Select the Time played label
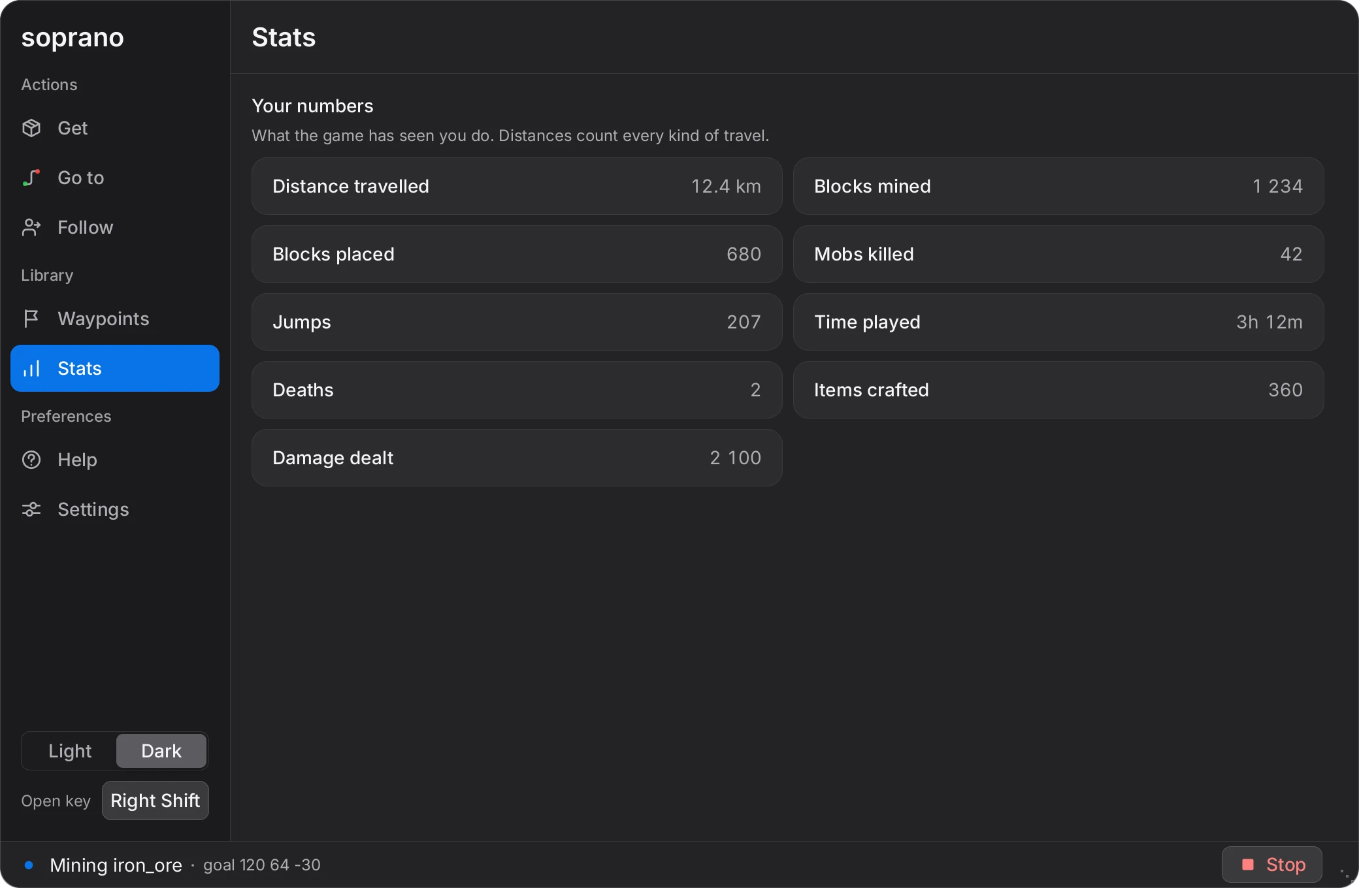 coord(867,322)
